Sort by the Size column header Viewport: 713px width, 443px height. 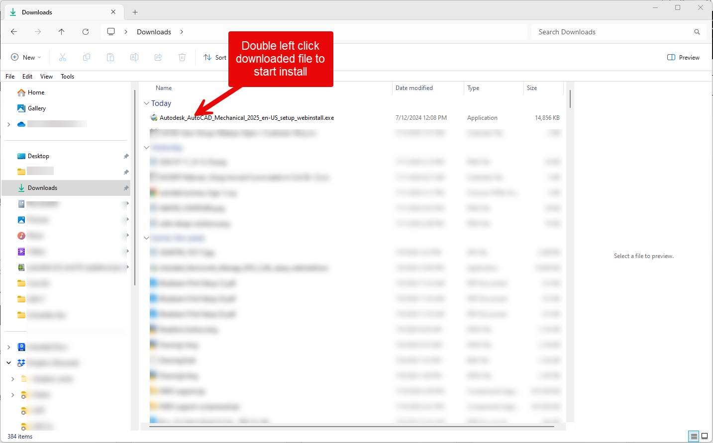[532, 88]
